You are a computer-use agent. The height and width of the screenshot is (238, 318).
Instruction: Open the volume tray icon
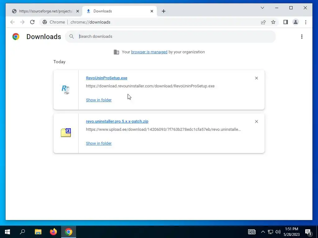point(278,232)
